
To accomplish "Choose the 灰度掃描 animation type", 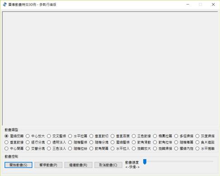I will click(205, 136).
